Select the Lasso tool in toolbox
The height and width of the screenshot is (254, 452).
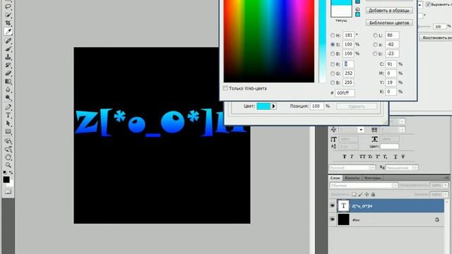pyautogui.click(x=8, y=6)
